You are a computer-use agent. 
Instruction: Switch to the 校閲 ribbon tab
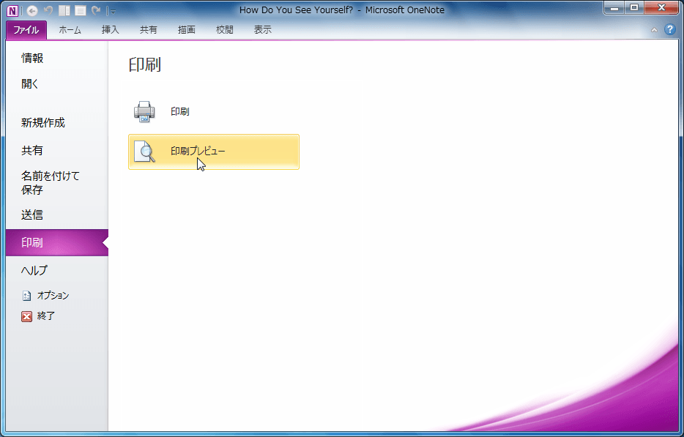pos(225,30)
